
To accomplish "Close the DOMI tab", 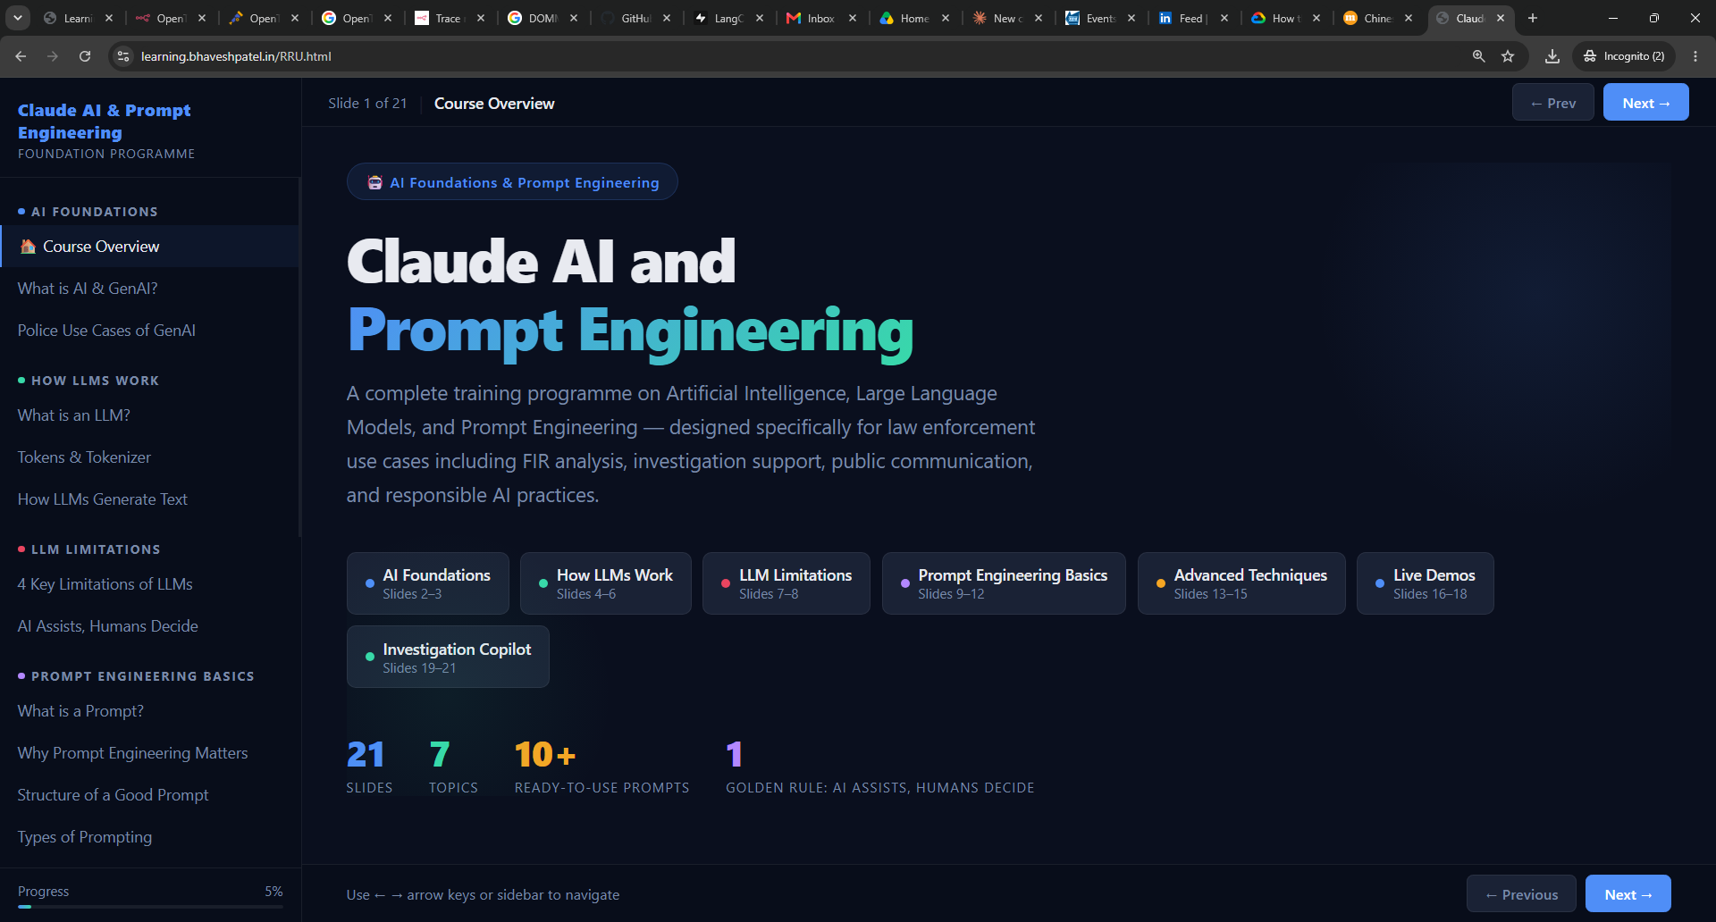I will (x=574, y=18).
